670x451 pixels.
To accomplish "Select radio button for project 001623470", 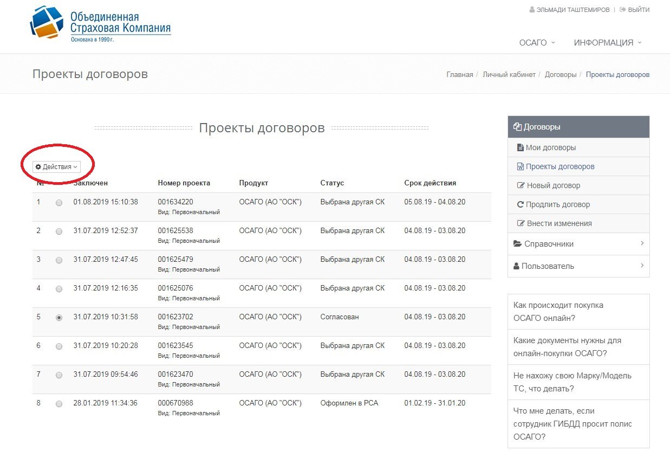I will [59, 375].
